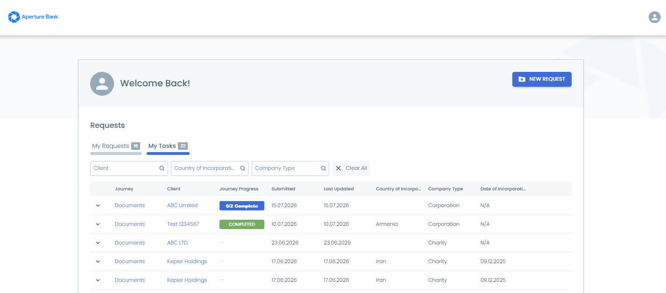
Task: Focus the Country of Incorporation filter field
Action: [x=210, y=168]
